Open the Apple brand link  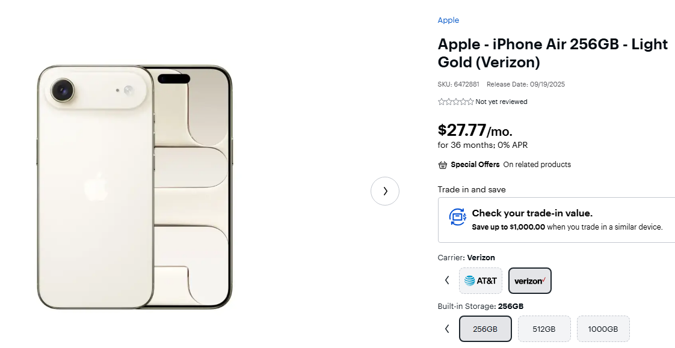pos(448,20)
